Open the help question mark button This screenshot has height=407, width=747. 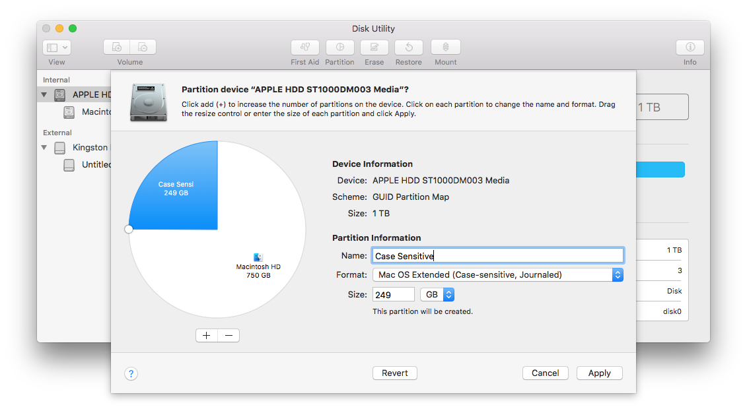pyautogui.click(x=131, y=373)
